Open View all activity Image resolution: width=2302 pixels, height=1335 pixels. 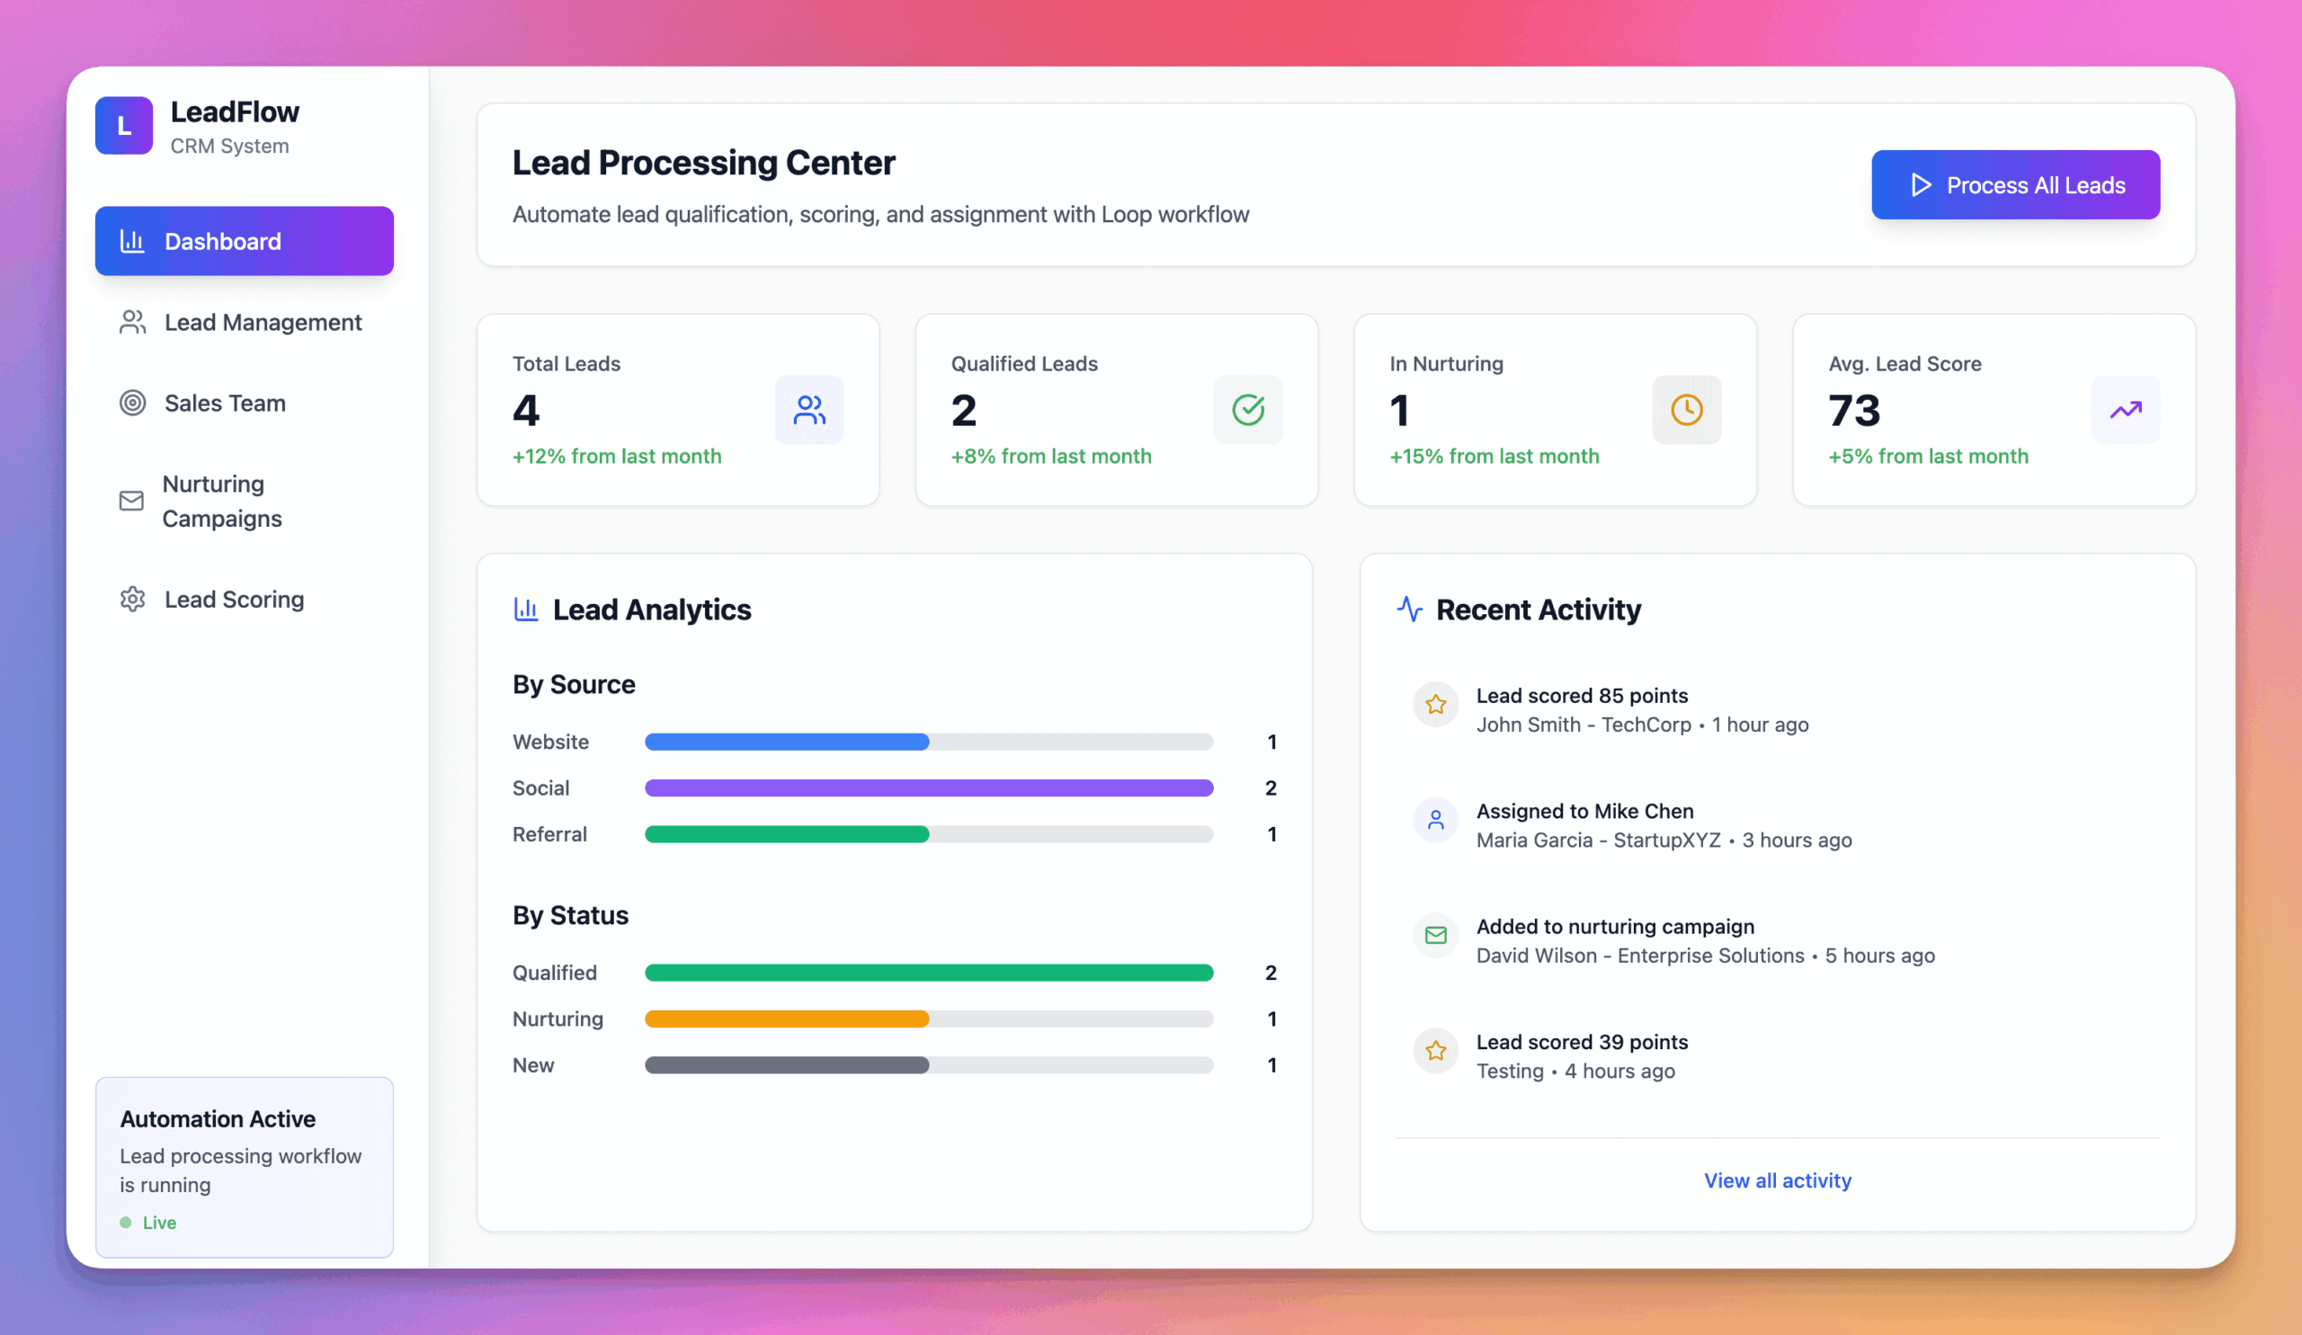pos(1777,1179)
